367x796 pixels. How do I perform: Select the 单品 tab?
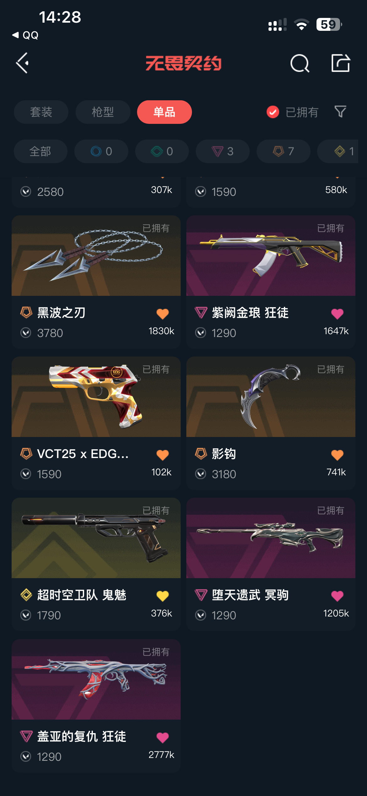pos(164,112)
